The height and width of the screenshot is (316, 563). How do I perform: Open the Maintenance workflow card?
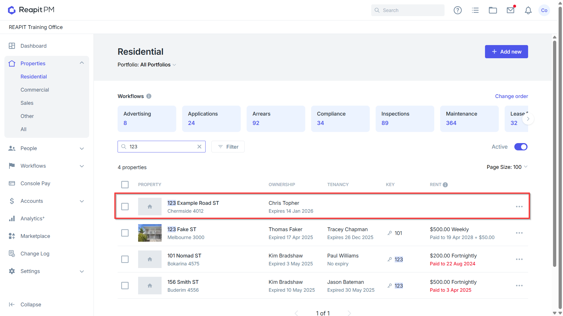[469, 119]
